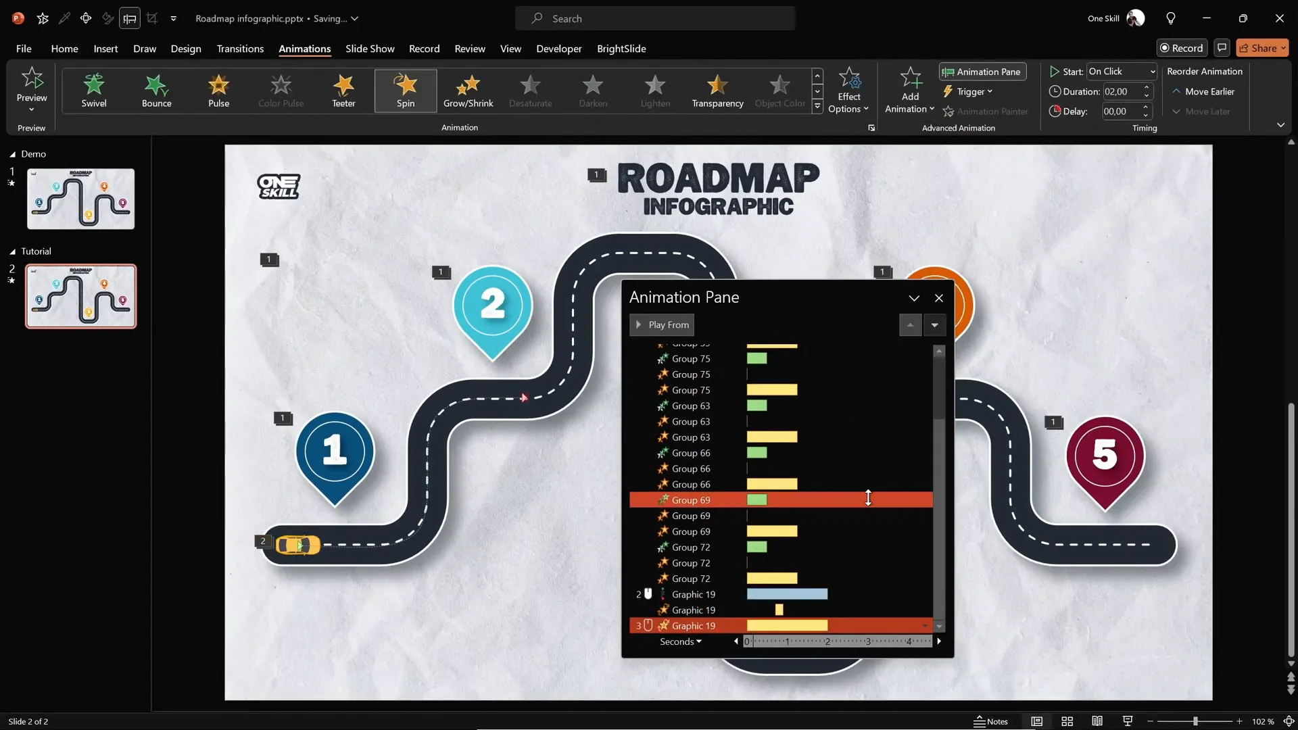Select slide 2 thumbnail in Tutorial section
1298x730 pixels.
click(x=80, y=296)
